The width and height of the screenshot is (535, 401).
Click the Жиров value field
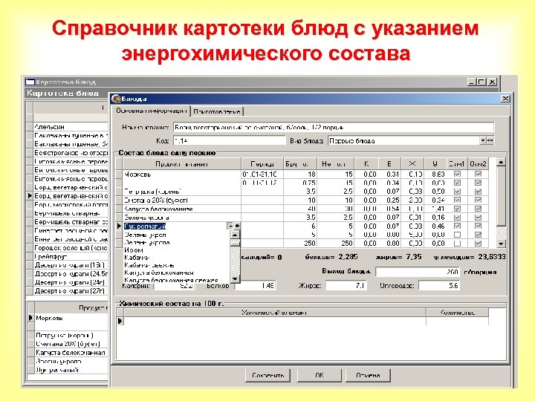click(346, 285)
